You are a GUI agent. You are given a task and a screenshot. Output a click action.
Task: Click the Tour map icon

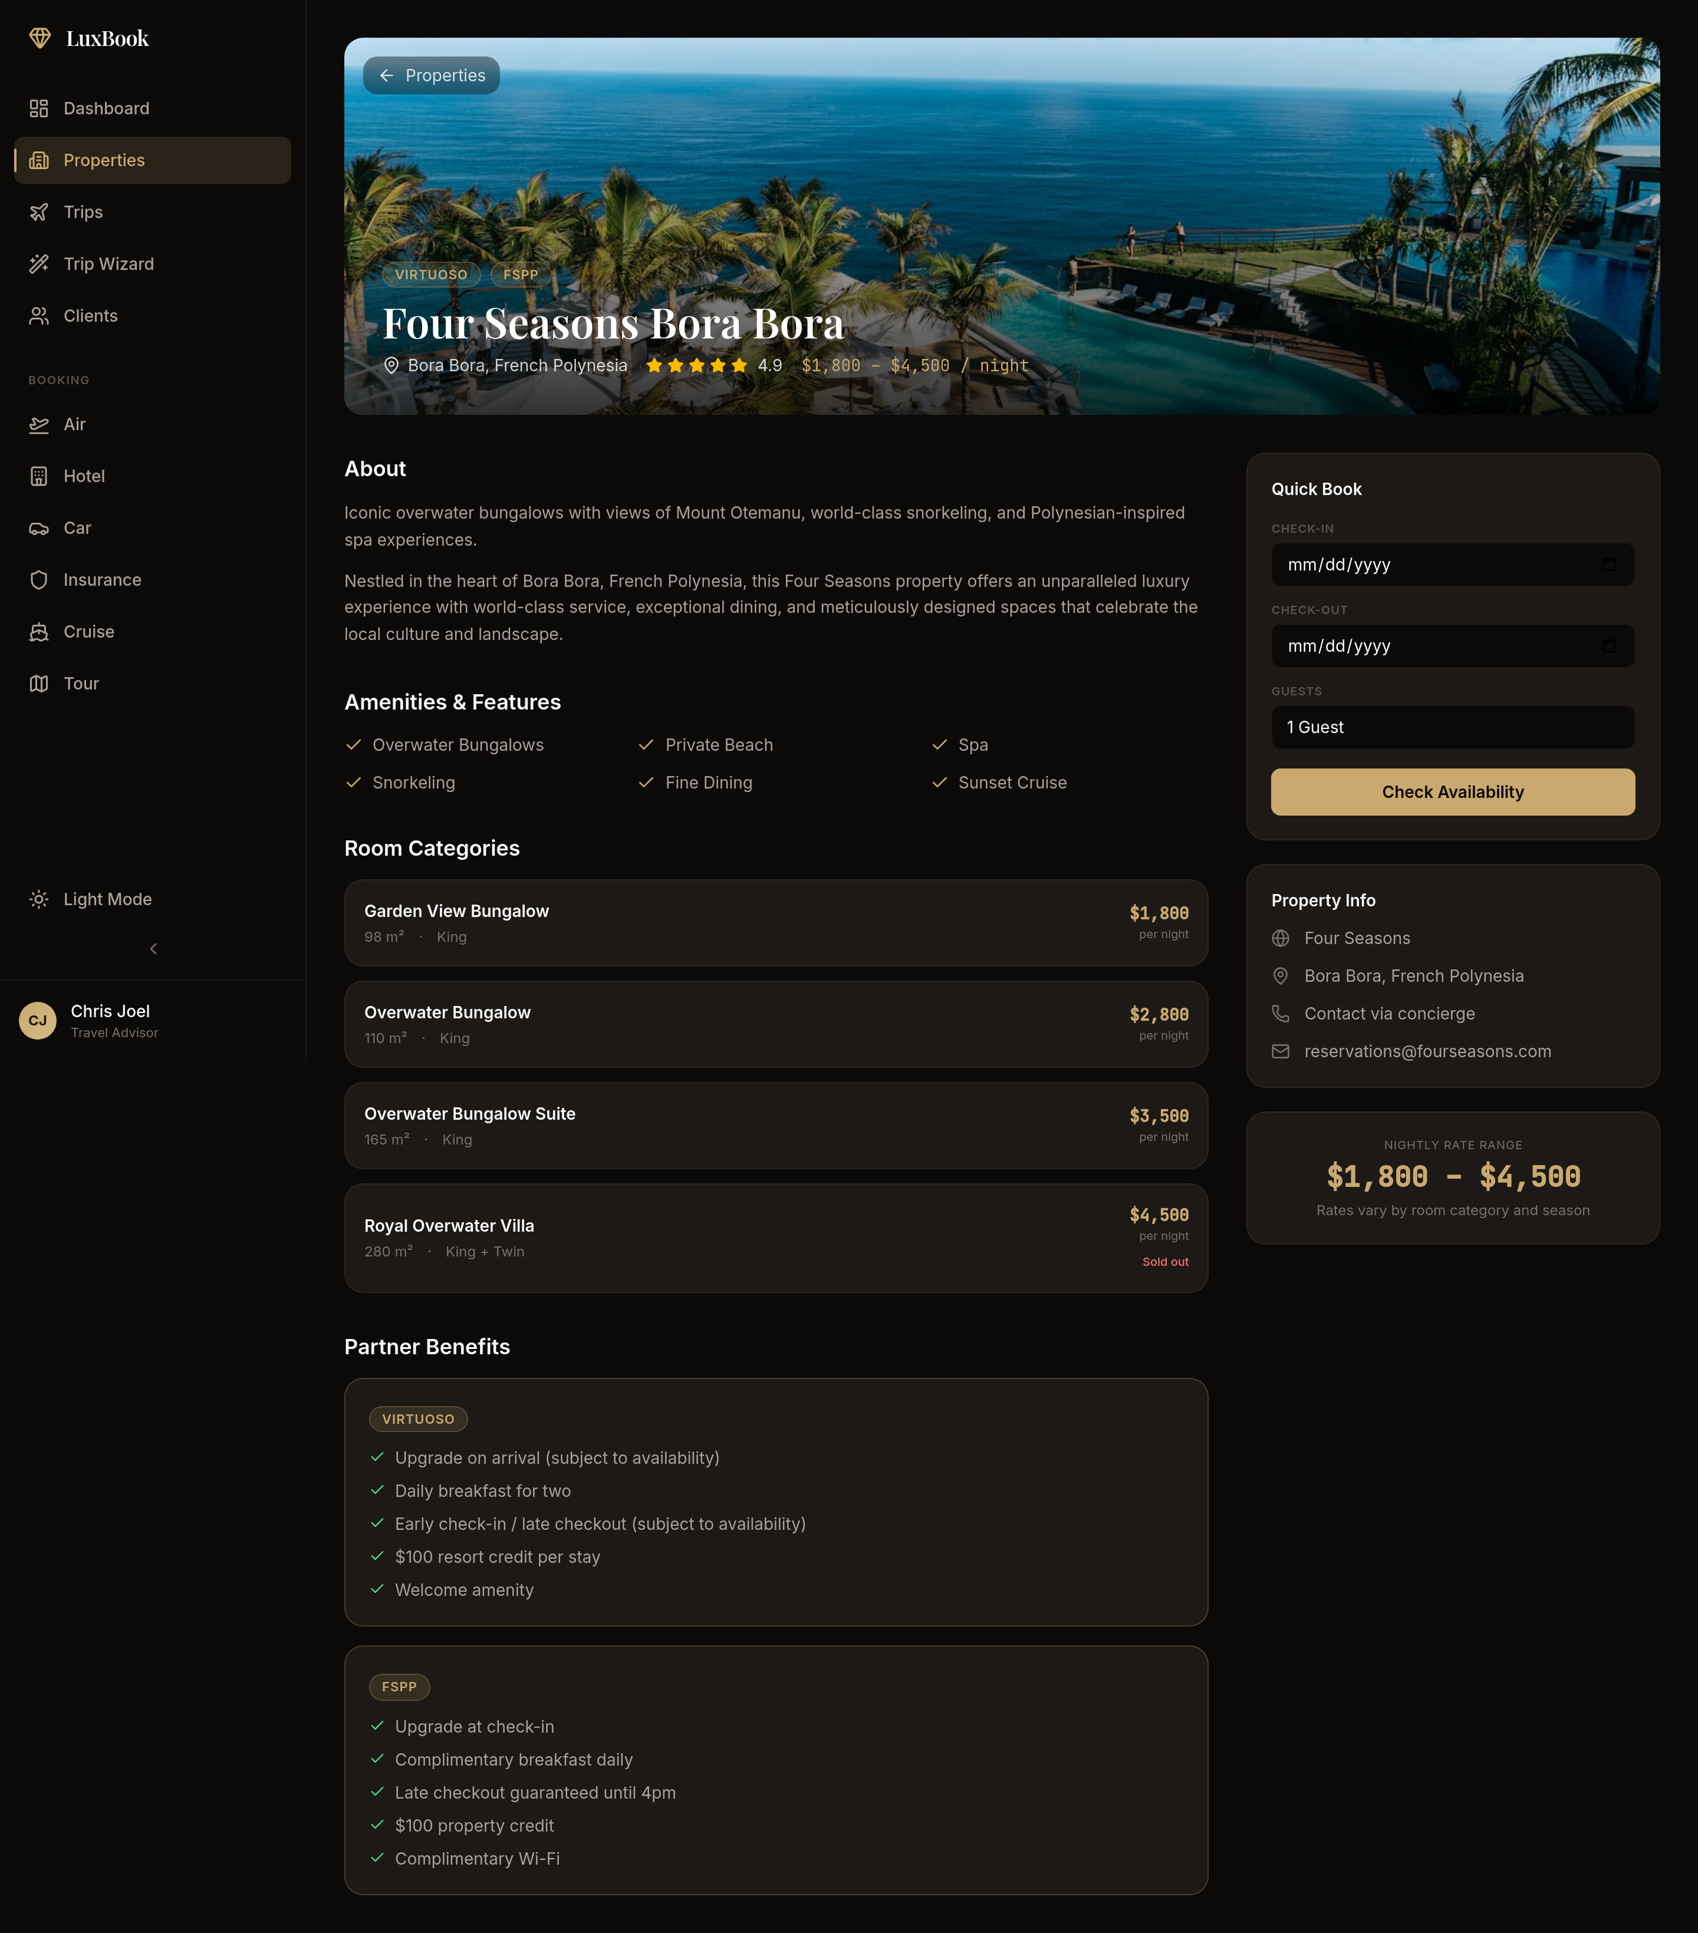pos(39,683)
